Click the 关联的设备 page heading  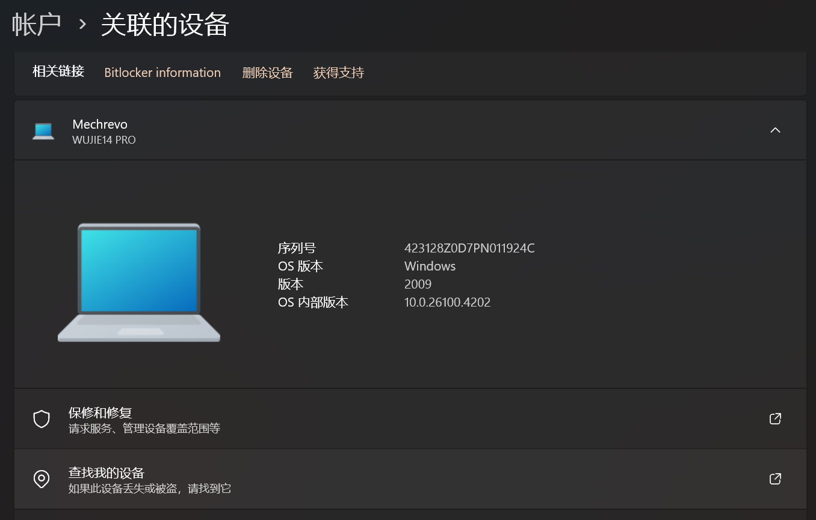(165, 25)
